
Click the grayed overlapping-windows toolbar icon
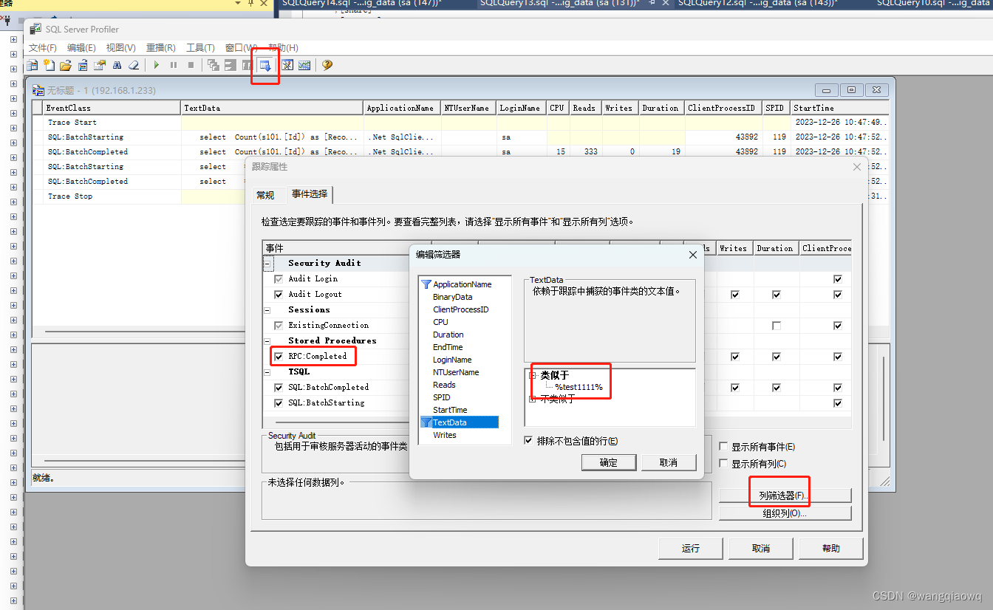(214, 65)
